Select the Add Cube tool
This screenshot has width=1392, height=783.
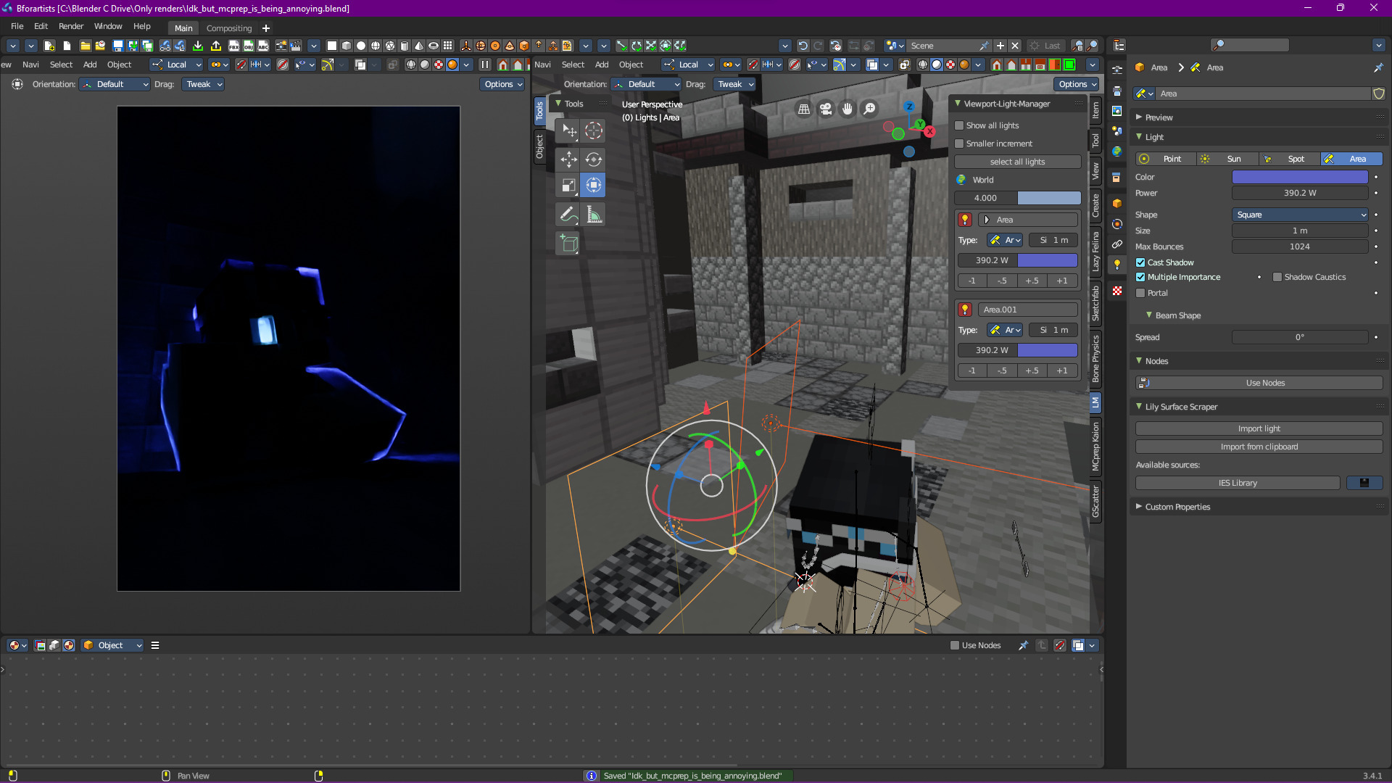click(x=568, y=244)
